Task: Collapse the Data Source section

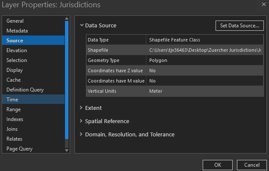Action: coord(81,25)
